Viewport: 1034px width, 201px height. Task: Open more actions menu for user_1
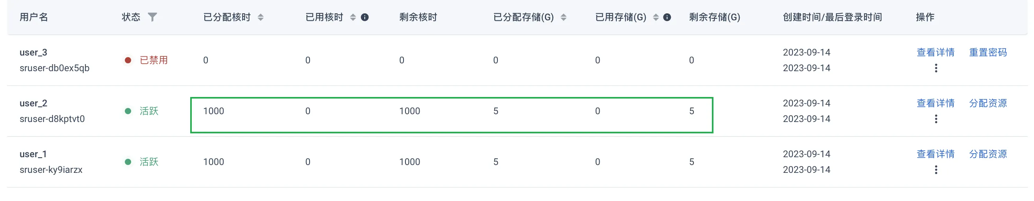[936, 170]
